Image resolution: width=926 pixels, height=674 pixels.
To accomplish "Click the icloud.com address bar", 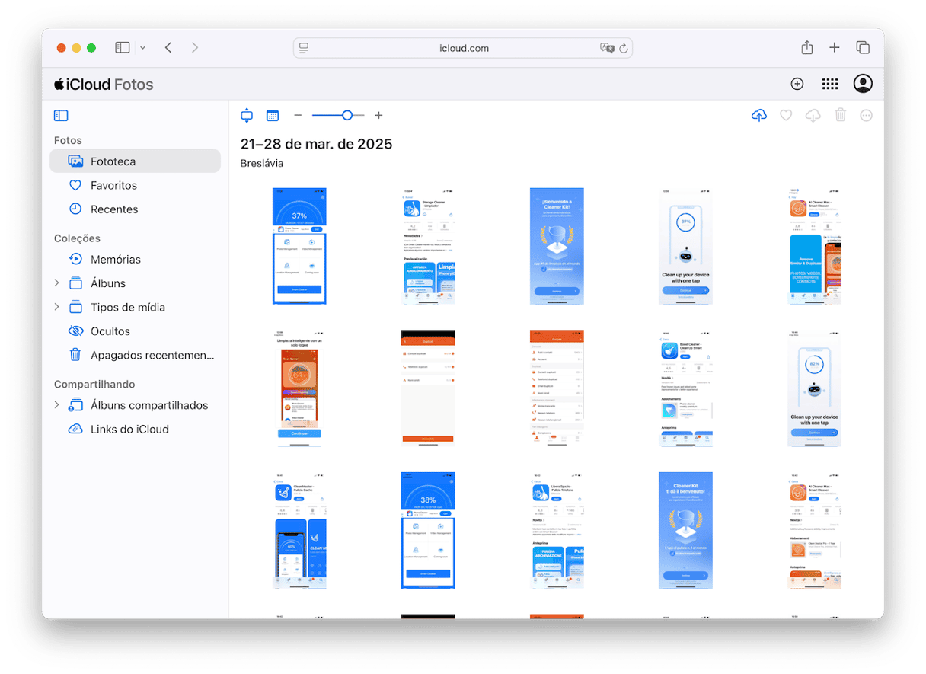I will point(463,48).
